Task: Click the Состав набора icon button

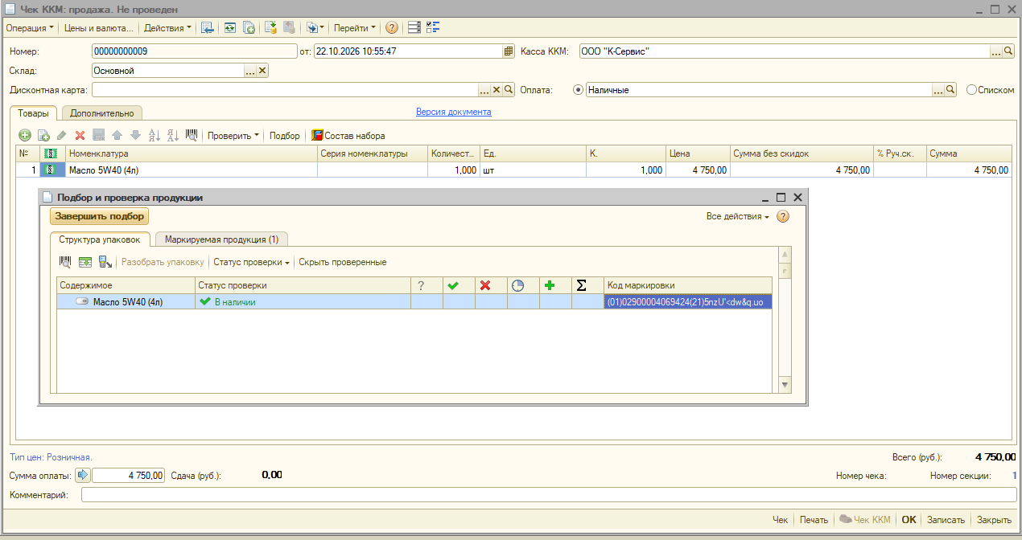Action: [x=348, y=136]
